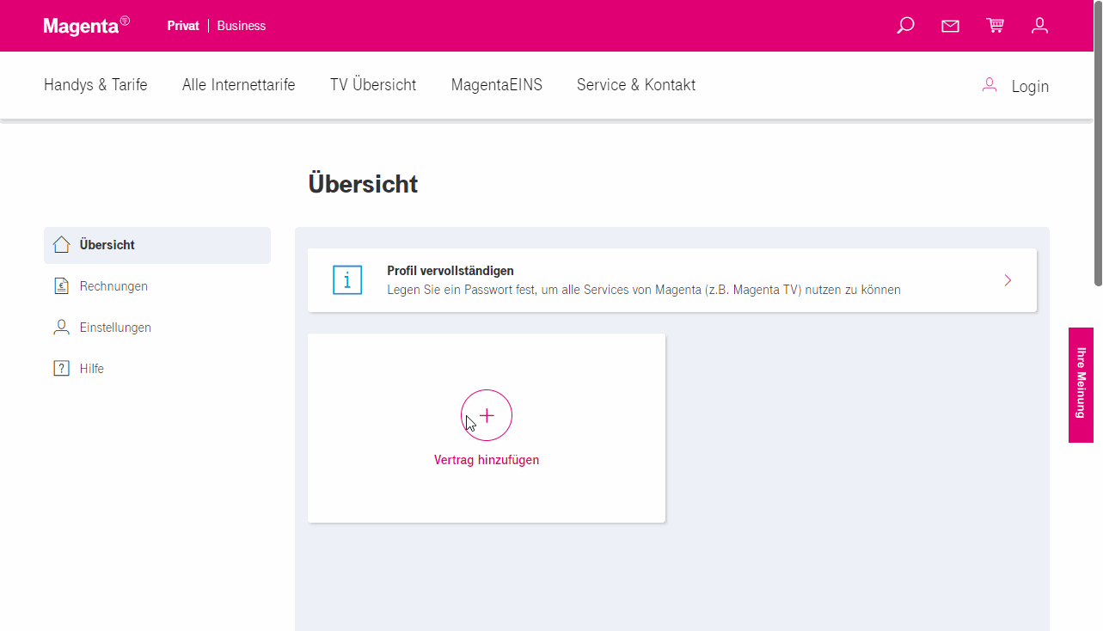Select the Privat tab
The image size is (1103, 631).
click(x=183, y=26)
